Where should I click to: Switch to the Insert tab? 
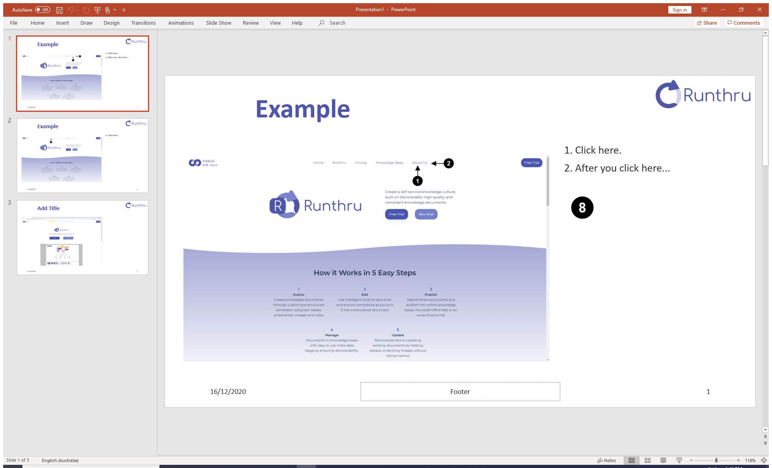click(63, 23)
